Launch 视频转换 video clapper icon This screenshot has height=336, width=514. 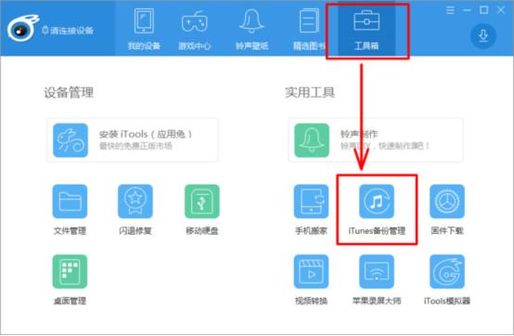311,271
